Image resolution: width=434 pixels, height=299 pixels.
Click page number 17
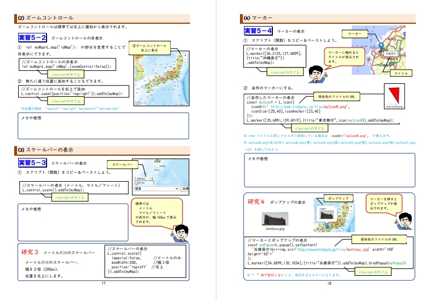click(x=104, y=283)
